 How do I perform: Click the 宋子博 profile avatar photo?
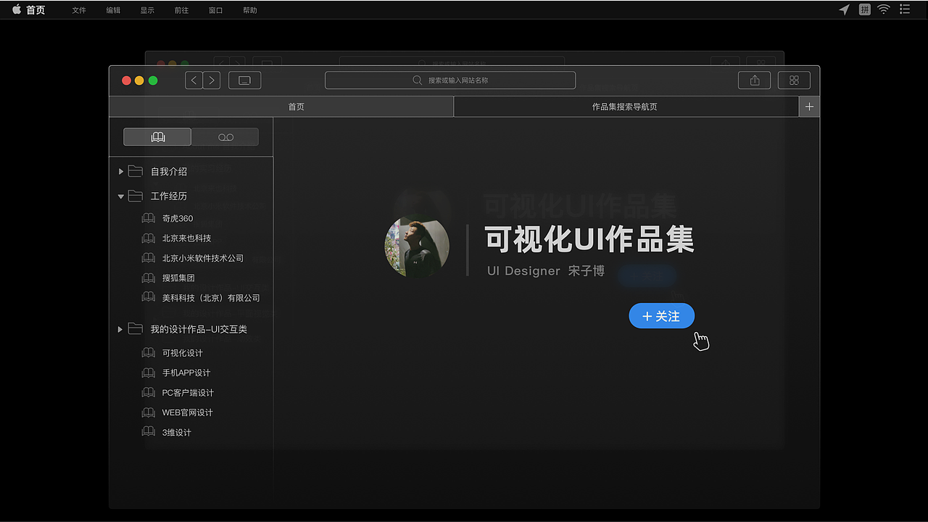416,246
